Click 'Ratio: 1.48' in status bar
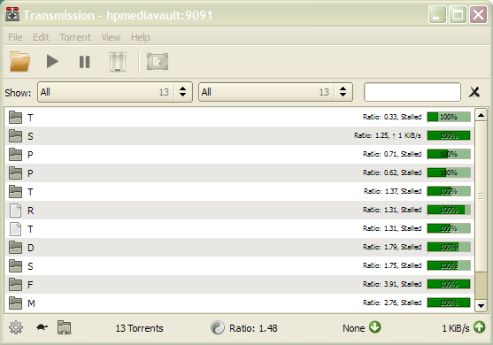Viewport: 493px width, 345px height. coord(253,328)
